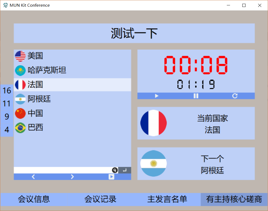This screenshot has height=211, width=268.
Task: Pause the countdown timer
Action: tap(196, 95)
